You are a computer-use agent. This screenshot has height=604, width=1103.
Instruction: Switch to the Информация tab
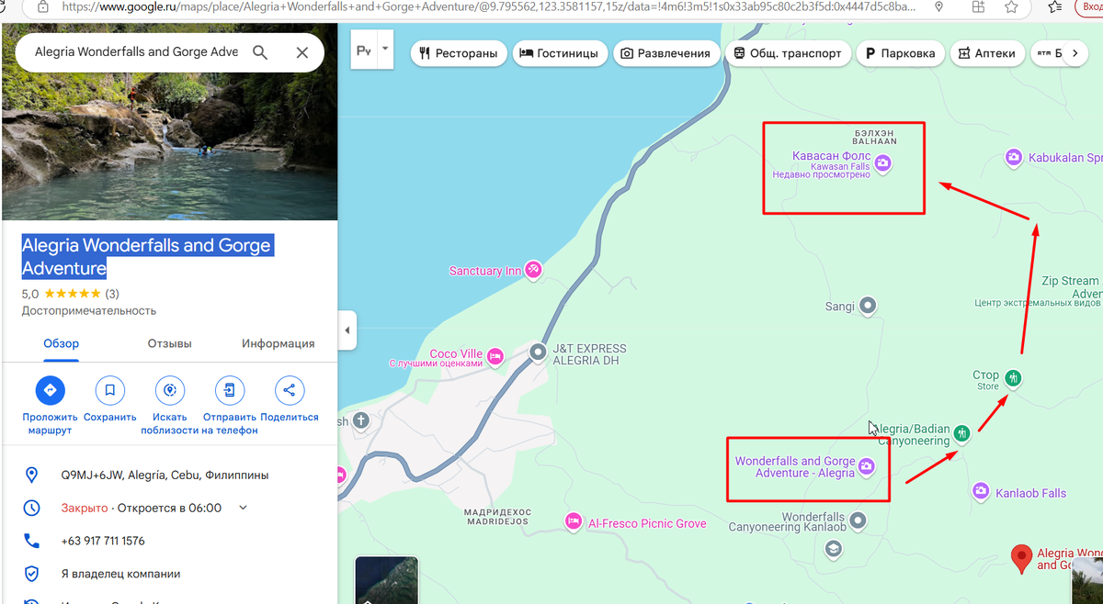279,344
